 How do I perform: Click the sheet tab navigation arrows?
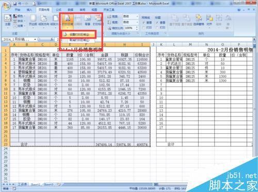pos(9,184)
